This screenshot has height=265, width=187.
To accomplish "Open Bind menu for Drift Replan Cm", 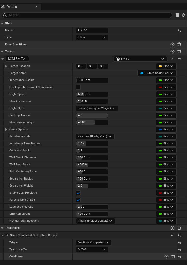I will click(166, 214).
